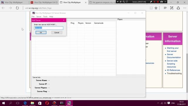Viewport: 188px width, 106px height.
Task: Stop the screen recording
Action: 158,2
